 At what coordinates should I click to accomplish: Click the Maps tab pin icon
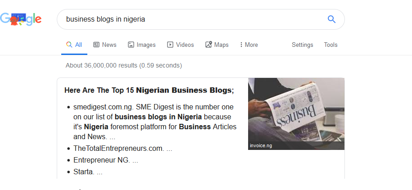pos(208,45)
